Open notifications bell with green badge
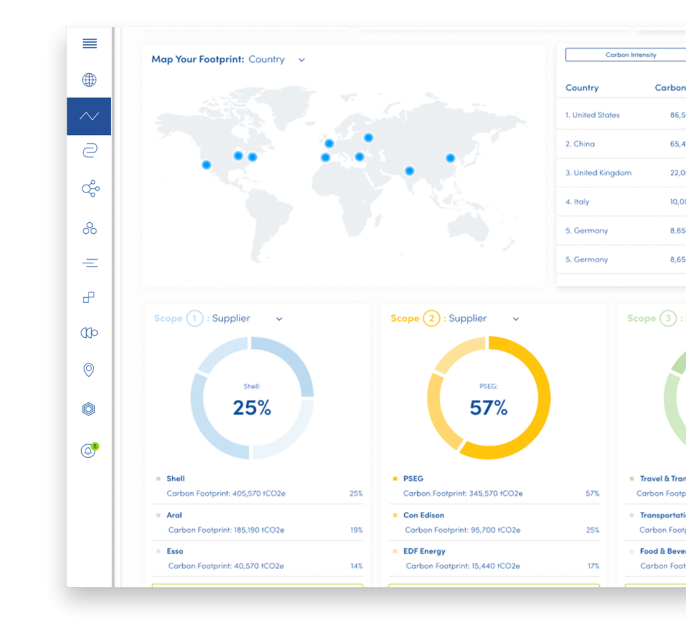This screenshot has height=627, width=686. 89,450
